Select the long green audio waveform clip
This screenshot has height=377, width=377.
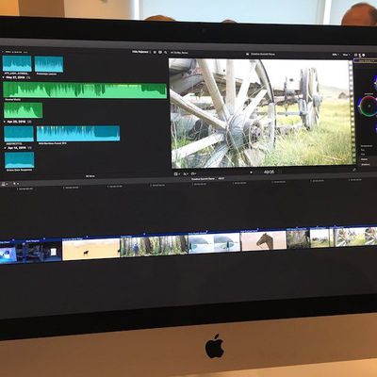[85, 90]
